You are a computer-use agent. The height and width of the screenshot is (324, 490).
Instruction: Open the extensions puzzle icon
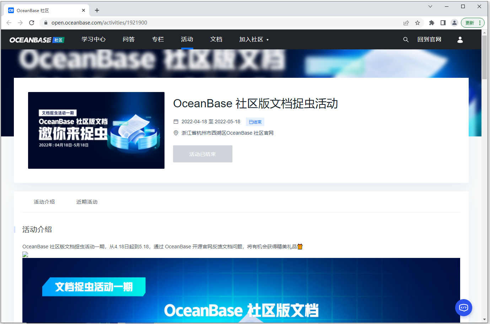[432, 23]
